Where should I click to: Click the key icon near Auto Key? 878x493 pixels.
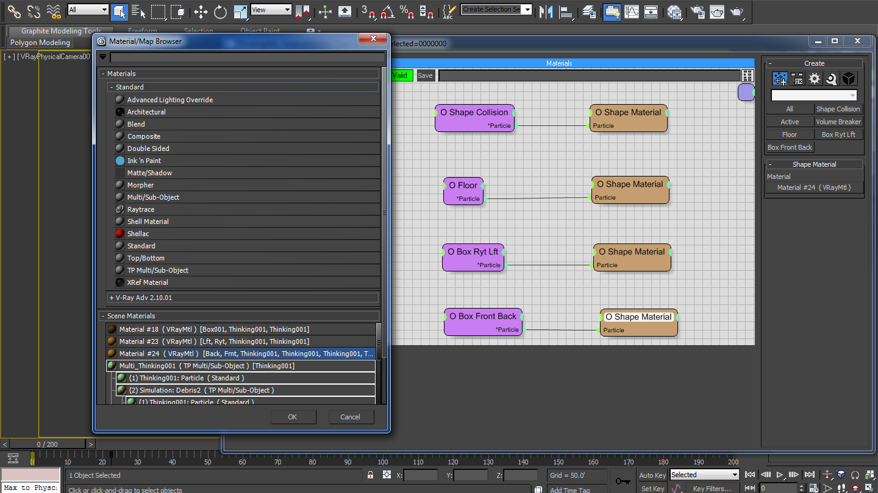pos(623,481)
